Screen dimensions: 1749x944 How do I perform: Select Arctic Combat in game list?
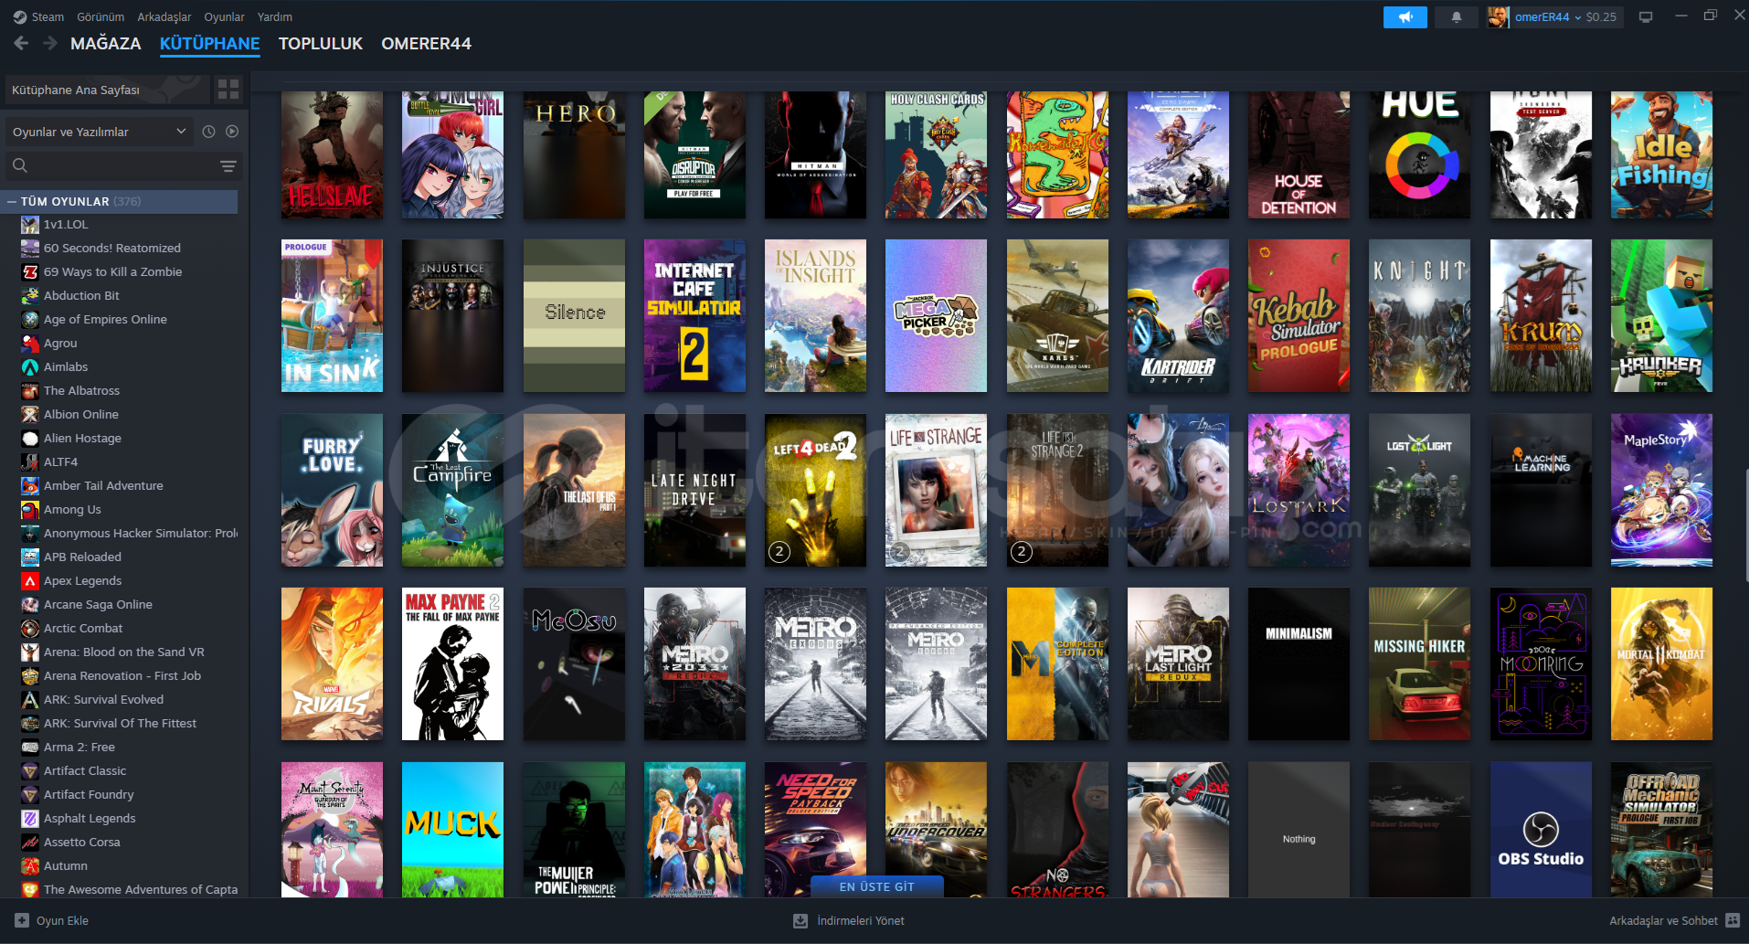click(x=83, y=628)
